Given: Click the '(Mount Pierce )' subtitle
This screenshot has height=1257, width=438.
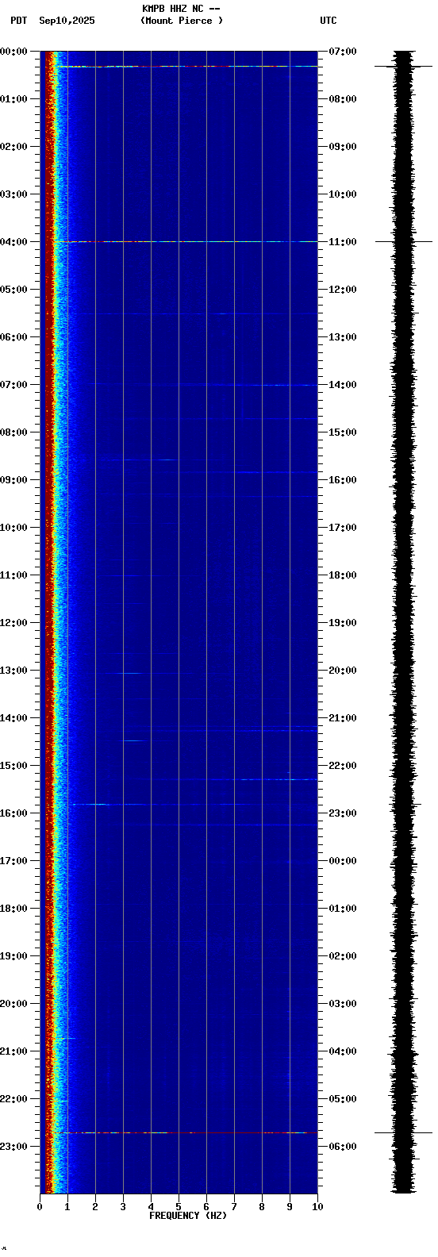Looking at the screenshot, I should pos(181,21).
